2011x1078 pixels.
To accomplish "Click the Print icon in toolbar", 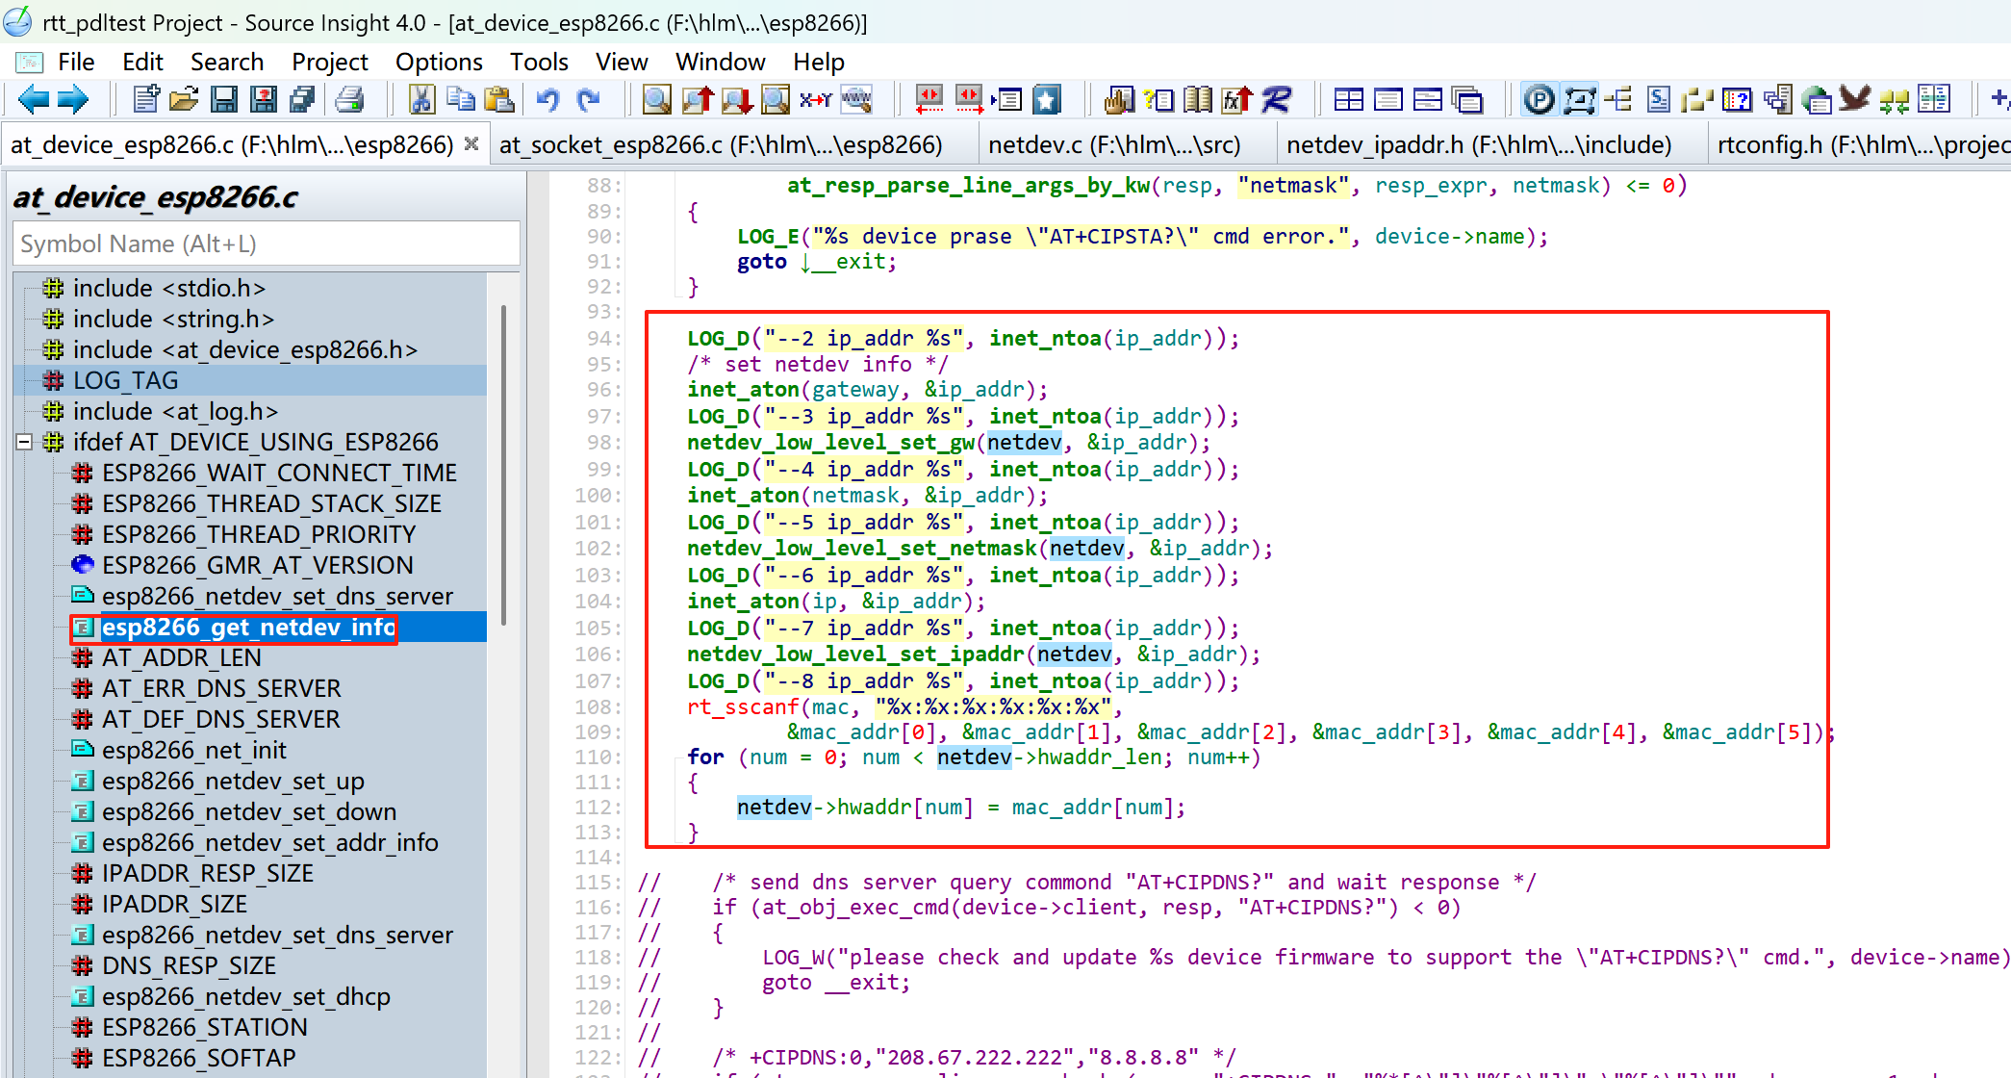I will (x=349, y=99).
